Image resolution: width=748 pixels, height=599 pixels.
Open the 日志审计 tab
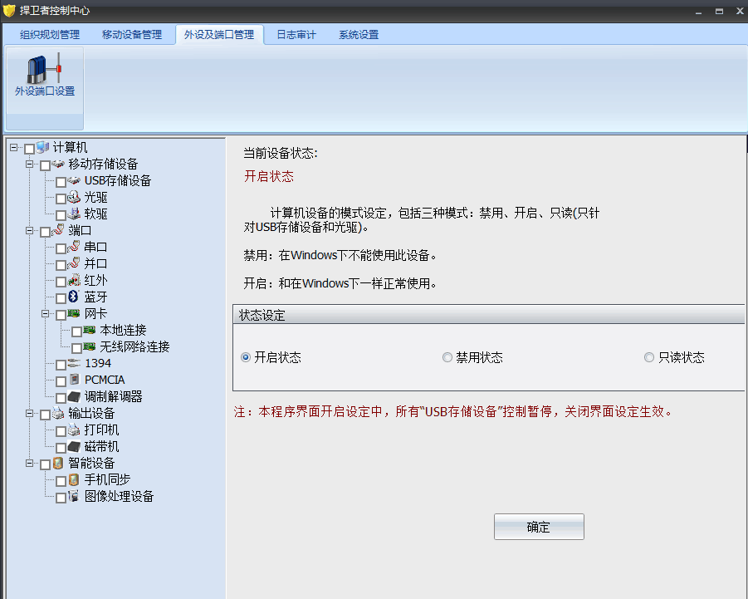(296, 35)
